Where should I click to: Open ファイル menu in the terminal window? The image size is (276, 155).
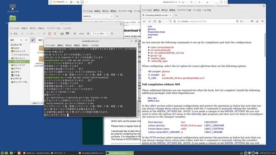[50, 45]
